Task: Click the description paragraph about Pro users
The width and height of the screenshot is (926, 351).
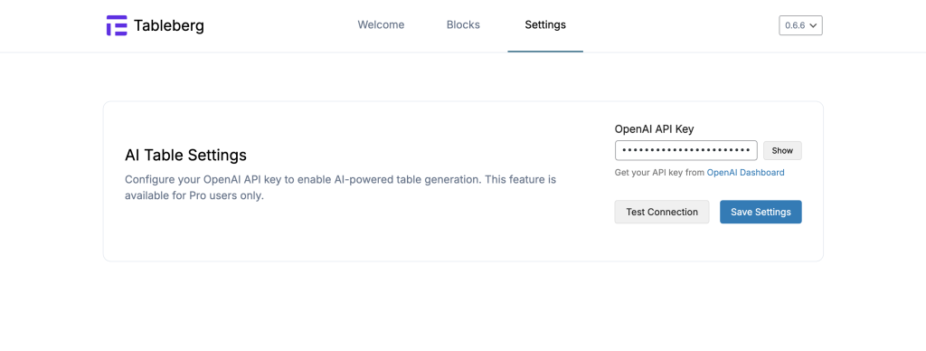Action: (x=340, y=187)
